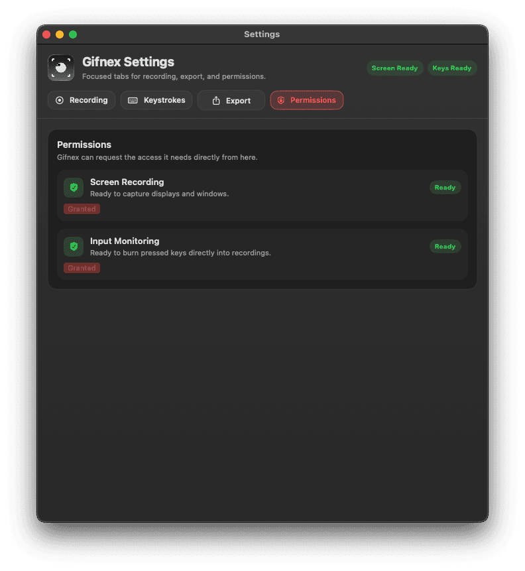The image size is (525, 571).
Task: Close the Settings window with red button
Action: (x=46, y=34)
